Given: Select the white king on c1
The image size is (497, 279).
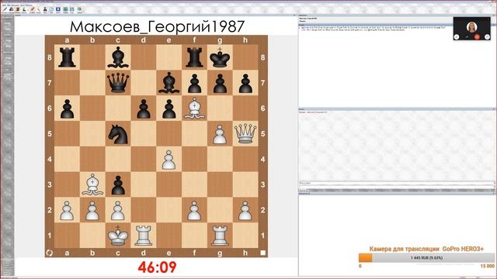Looking at the screenshot, I should [x=118, y=236].
